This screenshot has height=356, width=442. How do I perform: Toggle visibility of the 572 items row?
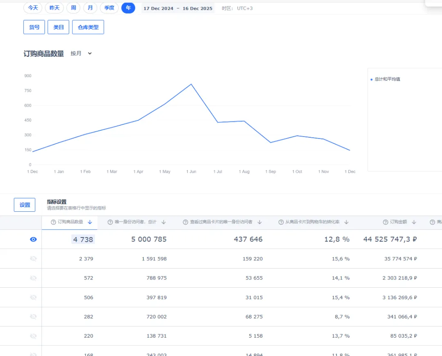pos(34,278)
